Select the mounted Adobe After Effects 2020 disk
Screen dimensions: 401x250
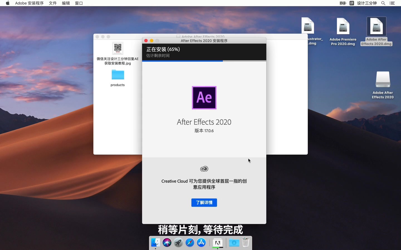point(383,85)
